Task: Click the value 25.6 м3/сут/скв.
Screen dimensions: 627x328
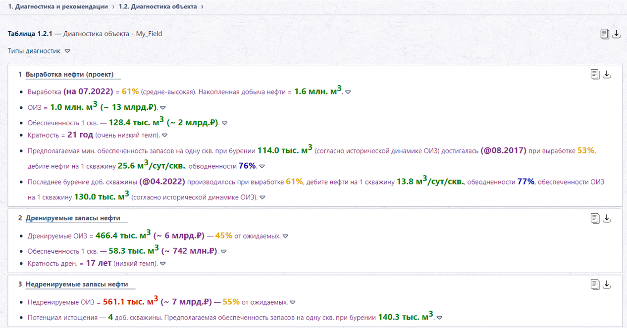Action: (153, 165)
